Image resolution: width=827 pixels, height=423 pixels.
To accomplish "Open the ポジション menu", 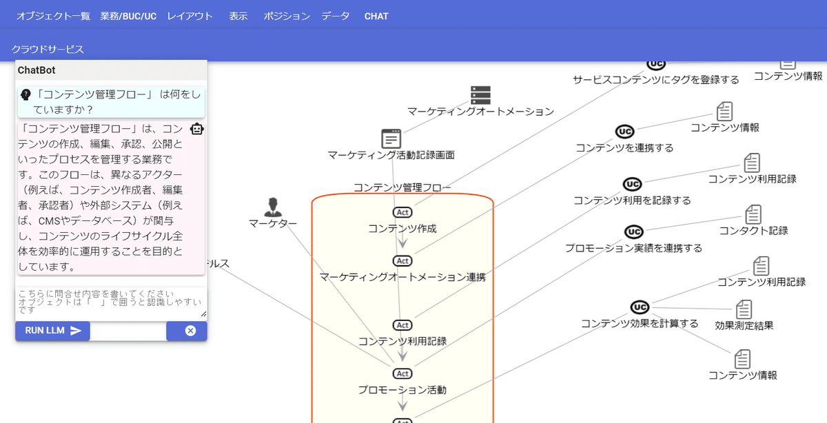I will (287, 16).
